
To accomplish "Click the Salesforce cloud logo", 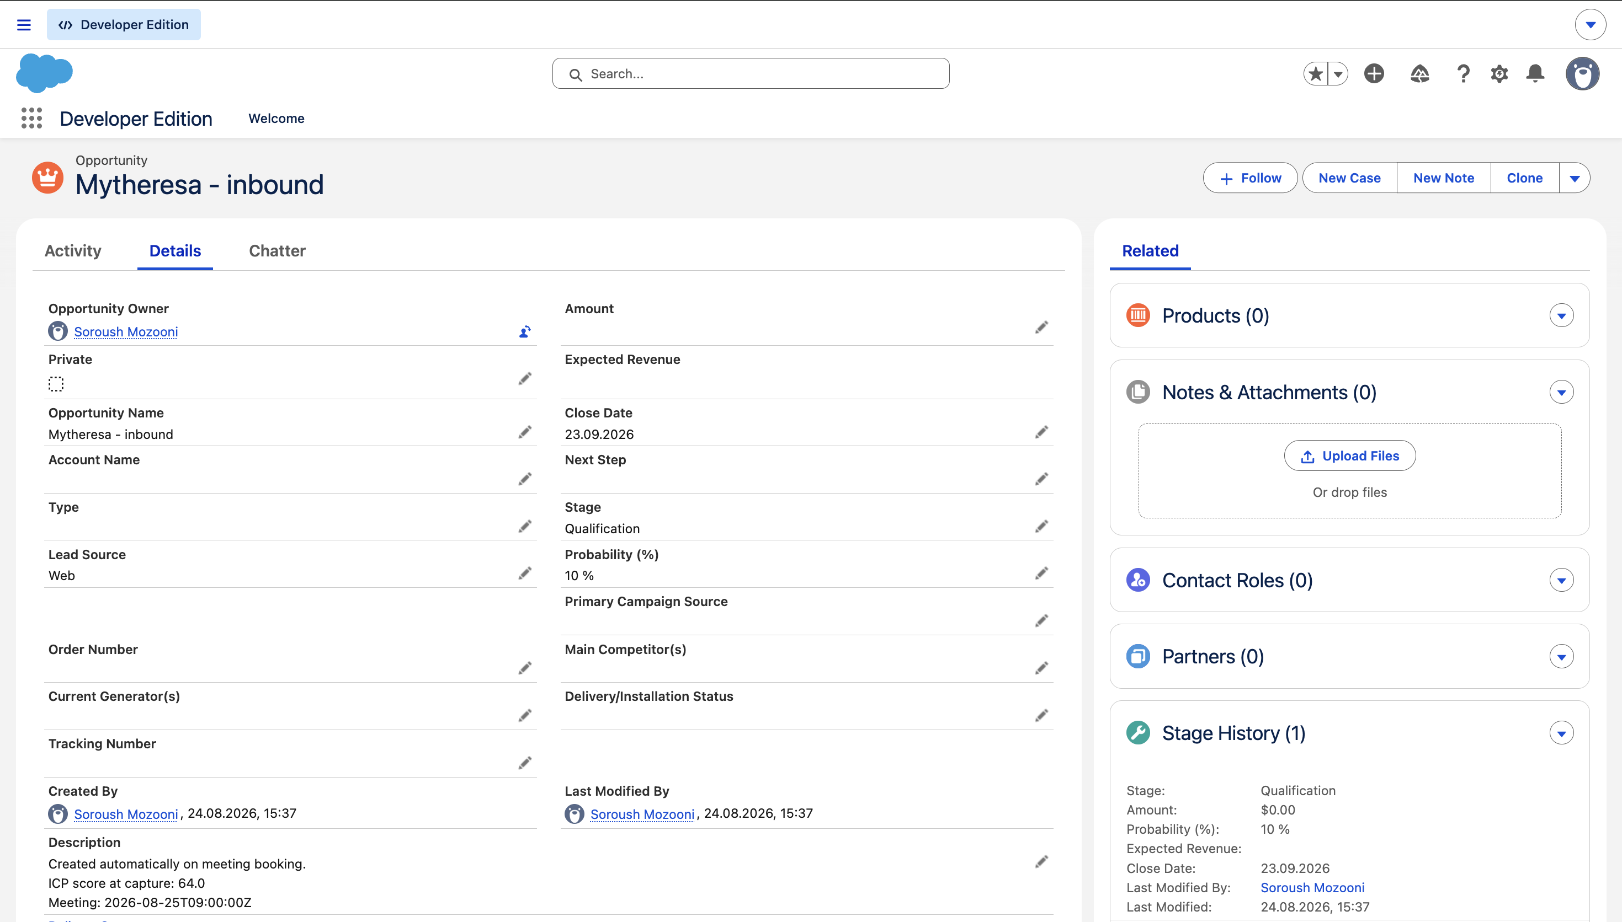I will click(44, 73).
